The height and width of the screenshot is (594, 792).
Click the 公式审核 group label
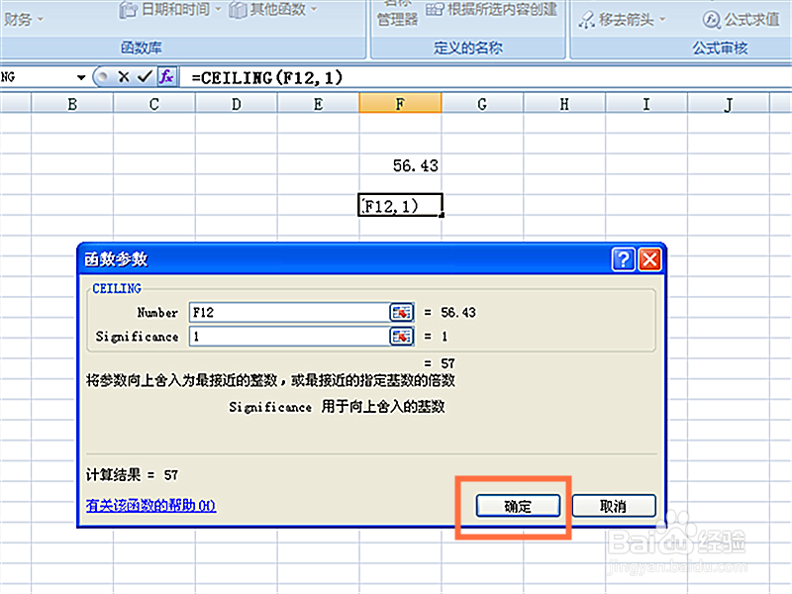pyautogui.click(x=720, y=48)
